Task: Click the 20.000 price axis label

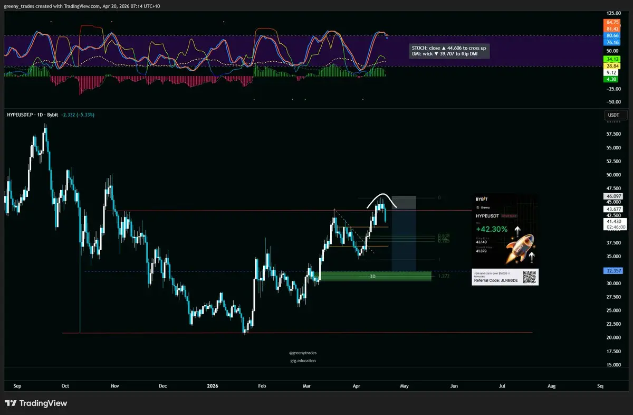Action: 612,337
